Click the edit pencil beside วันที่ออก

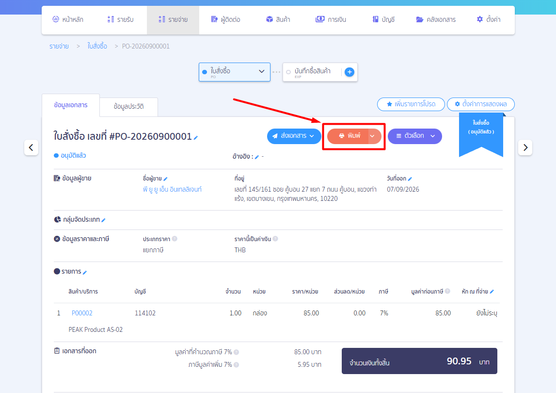pyautogui.click(x=410, y=179)
